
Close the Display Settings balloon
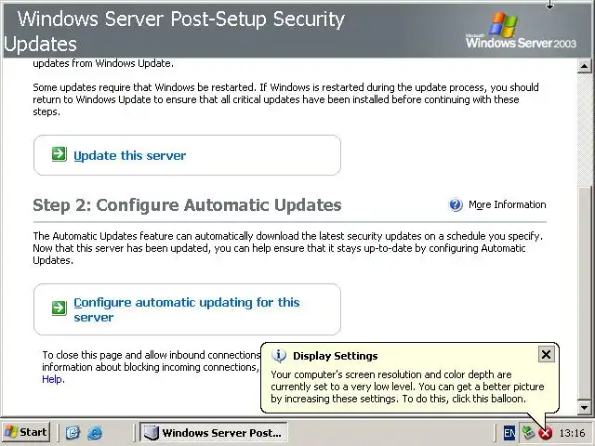click(546, 354)
